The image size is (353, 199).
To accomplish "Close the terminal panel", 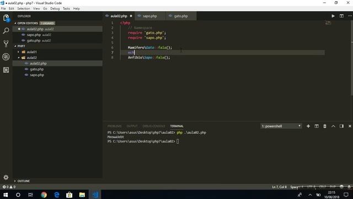I will 350,126.
